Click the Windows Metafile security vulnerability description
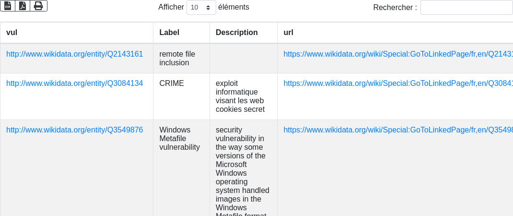This screenshot has height=216, width=513. coord(243,168)
